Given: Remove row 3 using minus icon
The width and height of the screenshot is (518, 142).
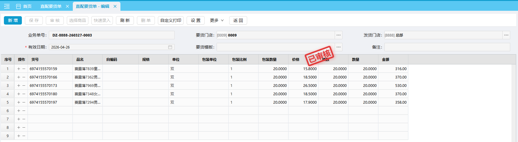Looking at the screenshot, I should [x=24, y=85].
